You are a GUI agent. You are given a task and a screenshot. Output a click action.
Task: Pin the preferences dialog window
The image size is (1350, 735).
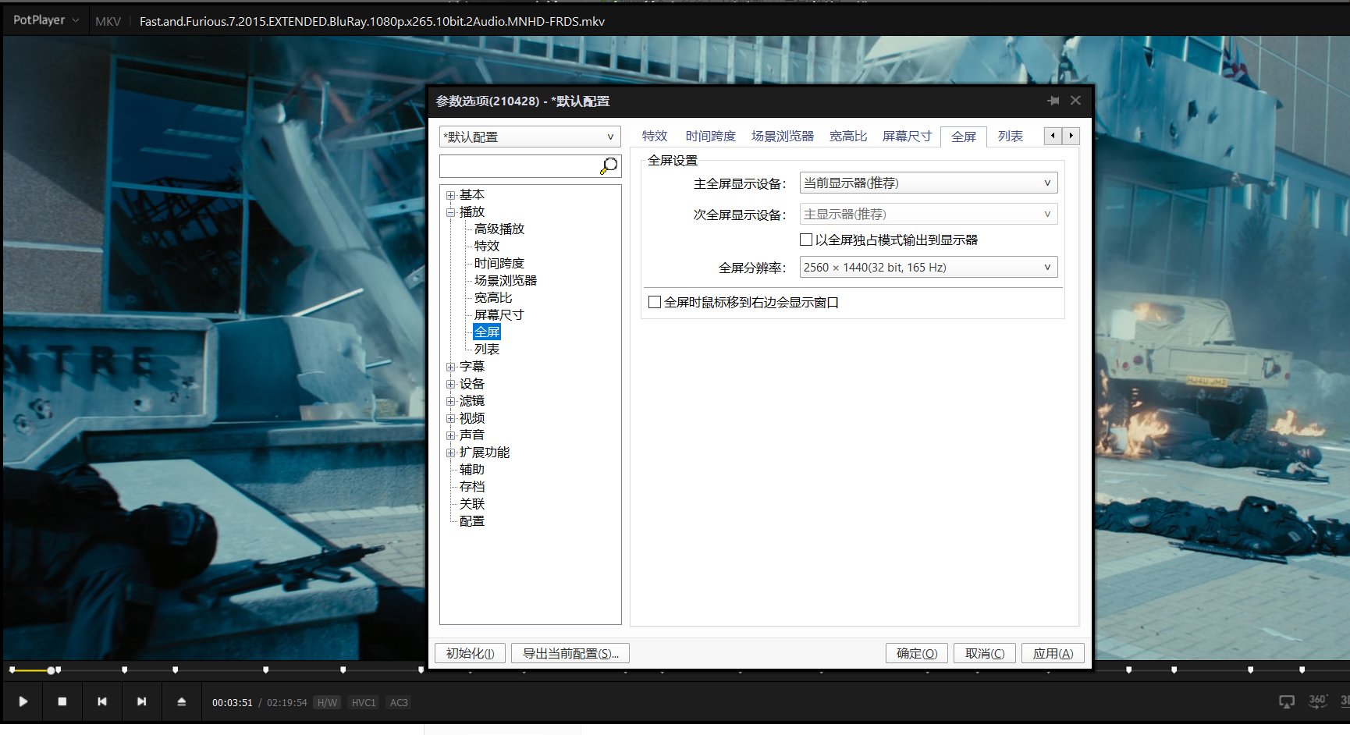point(1053,101)
